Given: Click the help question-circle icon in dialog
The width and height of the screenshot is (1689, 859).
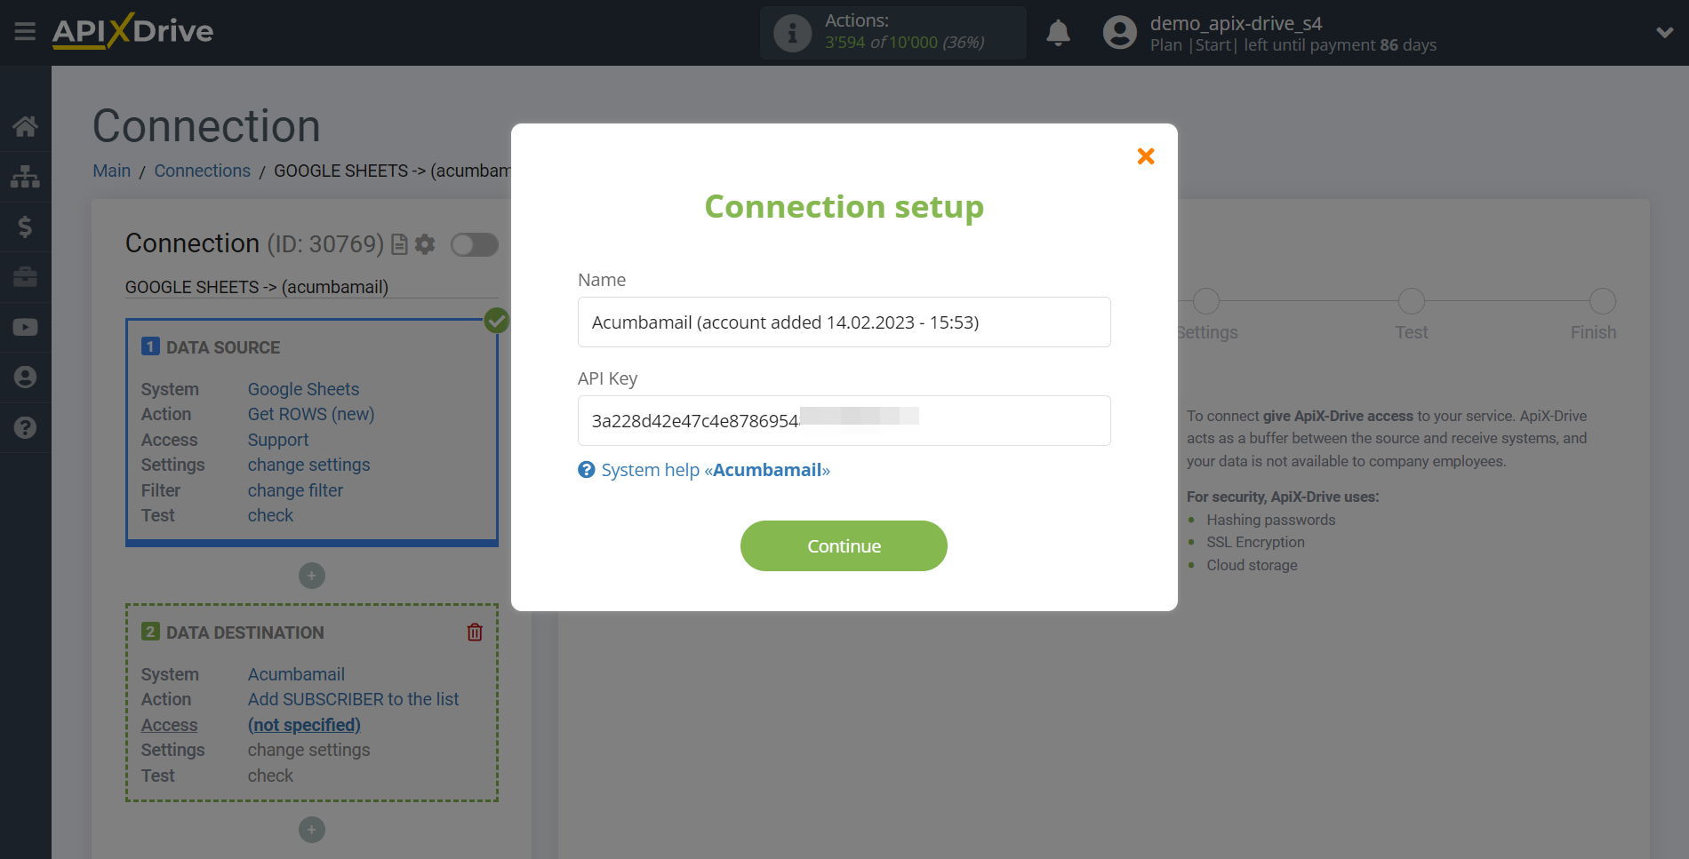Looking at the screenshot, I should click(x=587, y=470).
